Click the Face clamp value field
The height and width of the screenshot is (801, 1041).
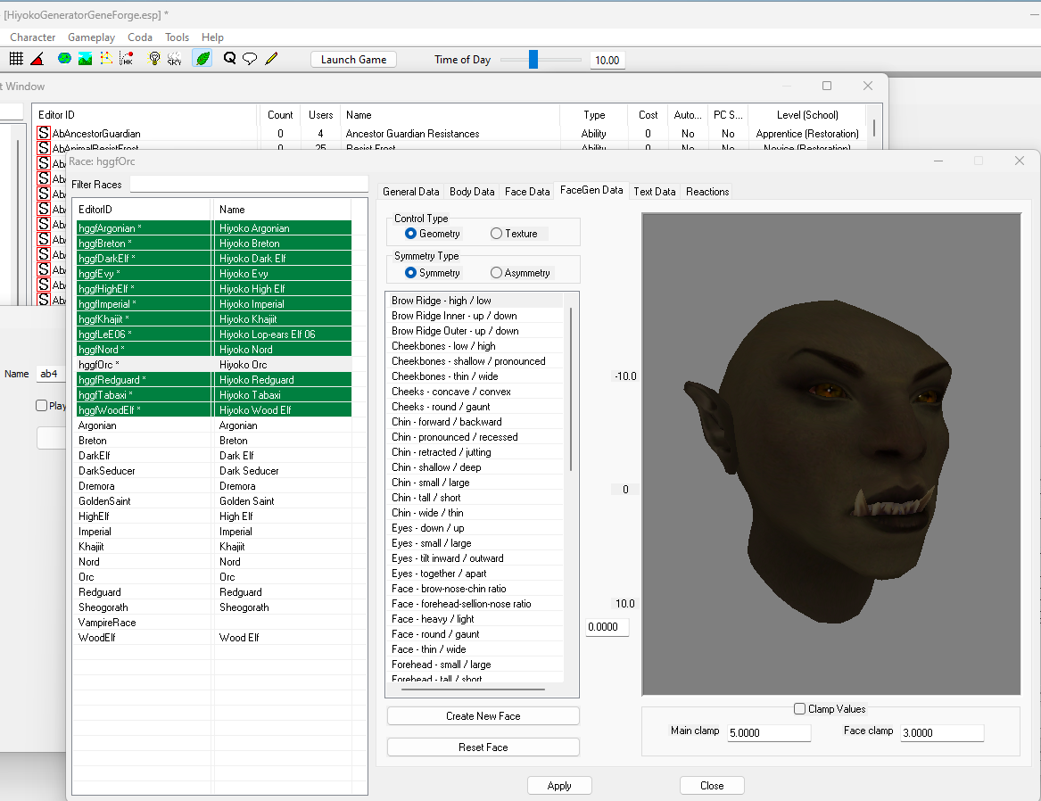(942, 732)
